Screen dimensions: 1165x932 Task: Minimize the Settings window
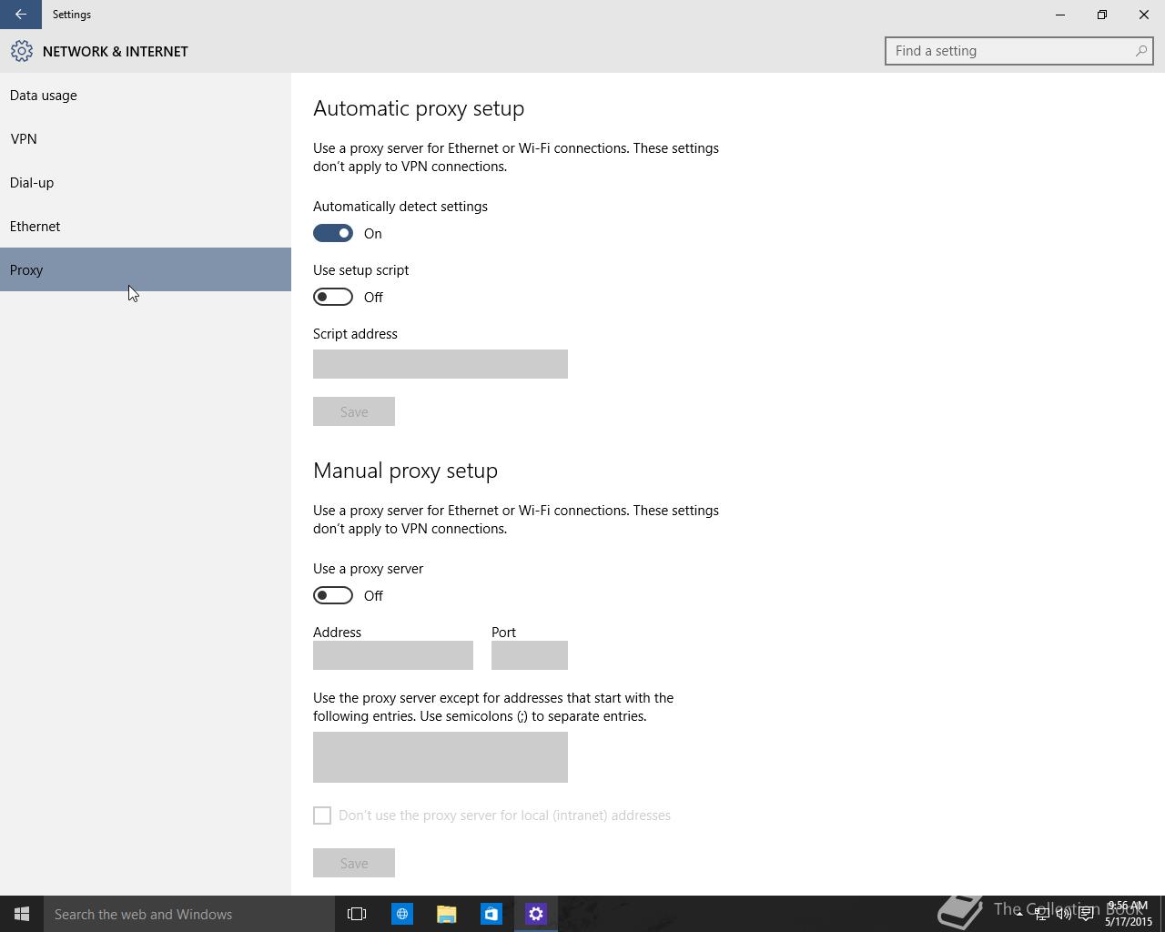[x=1060, y=15]
